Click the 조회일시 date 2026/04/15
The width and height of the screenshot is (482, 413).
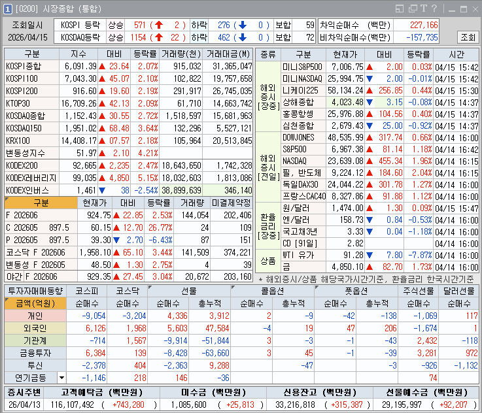[x=27, y=37]
